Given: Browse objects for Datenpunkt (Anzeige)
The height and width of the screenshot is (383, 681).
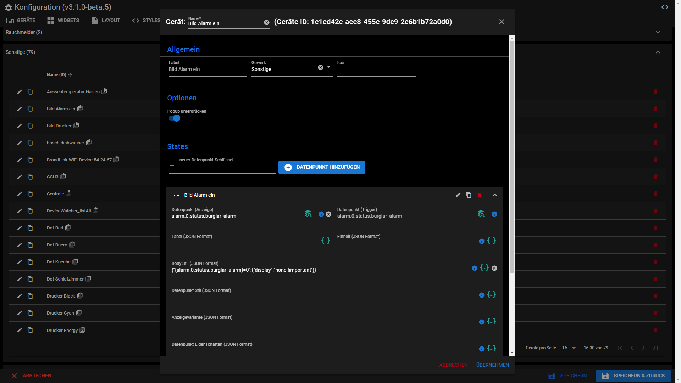Looking at the screenshot, I should point(308,214).
